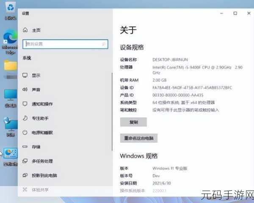Click the multitasking icon beside 多任务处理
The height and width of the screenshot is (203, 254).
(x=25, y=161)
